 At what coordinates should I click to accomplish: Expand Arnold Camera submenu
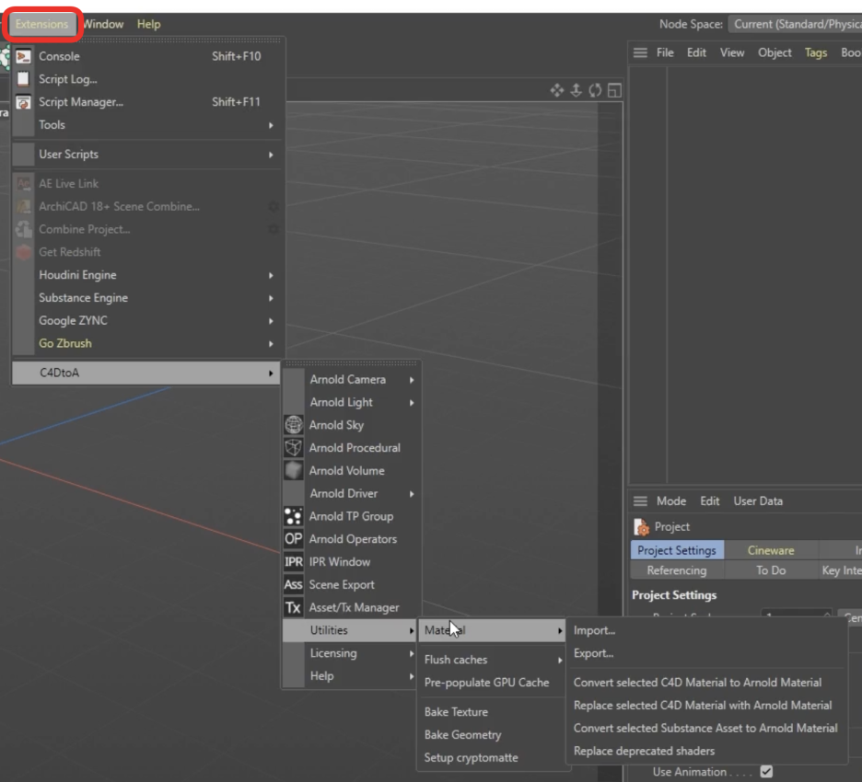tap(352, 379)
